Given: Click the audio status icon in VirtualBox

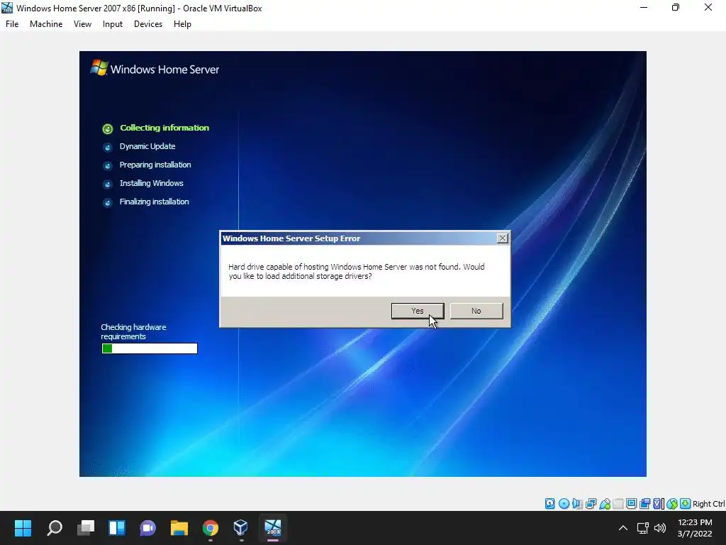Looking at the screenshot, I should pyautogui.click(x=577, y=504).
